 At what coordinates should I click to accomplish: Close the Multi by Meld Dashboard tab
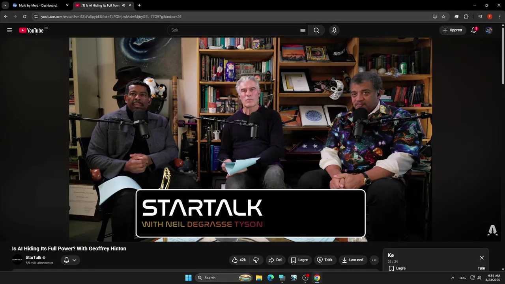(67, 5)
